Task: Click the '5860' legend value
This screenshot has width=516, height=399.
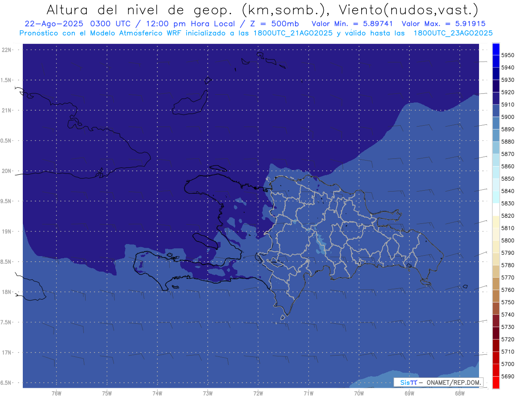Action: pyautogui.click(x=508, y=167)
